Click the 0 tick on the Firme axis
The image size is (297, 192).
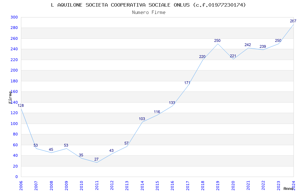click(x=16, y=177)
